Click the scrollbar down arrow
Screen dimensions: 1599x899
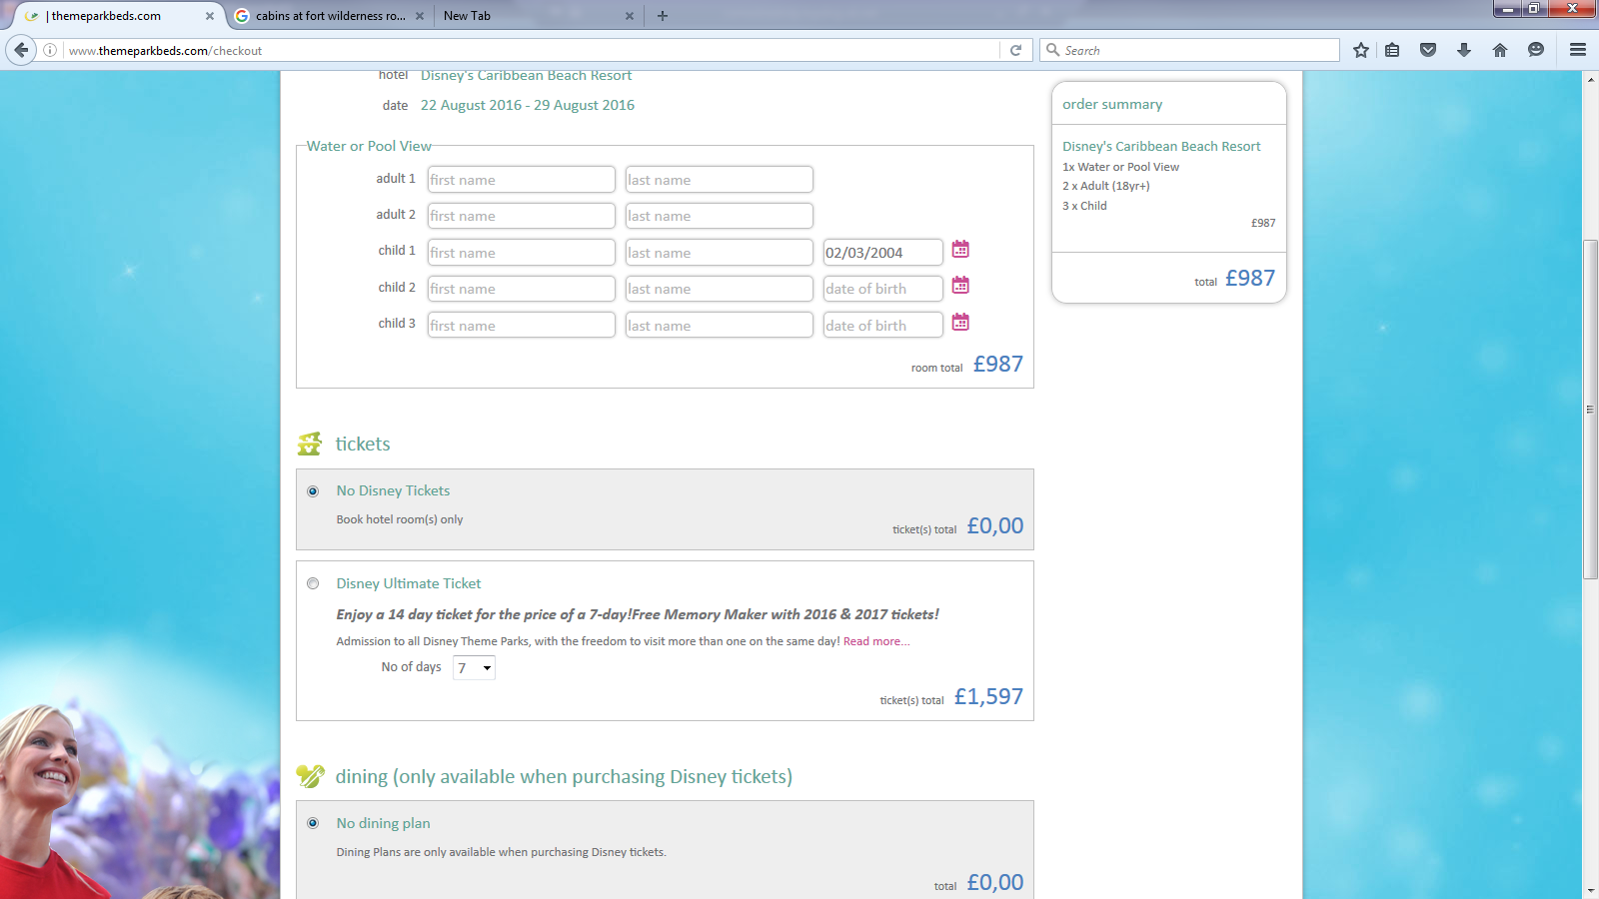1590,890
